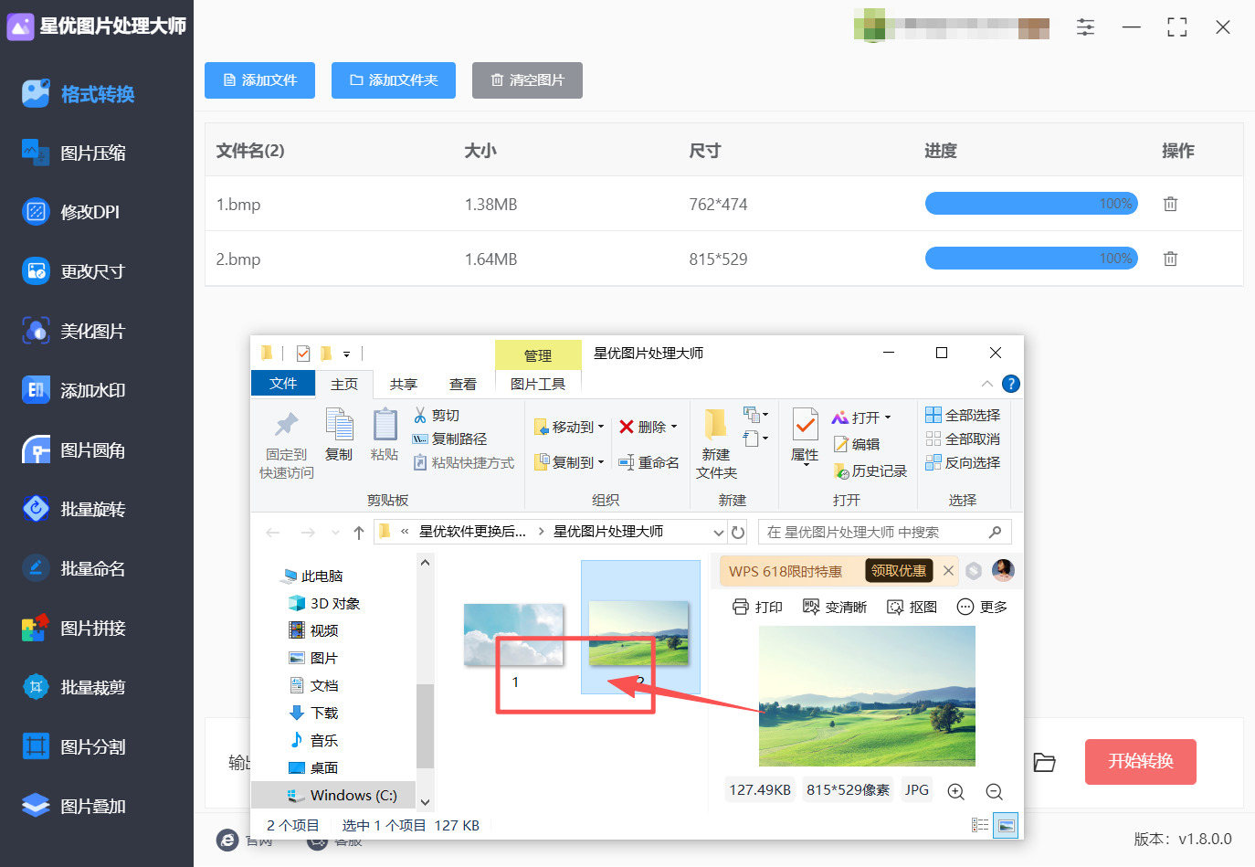Open the recent locations dropdown arrow
The width and height of the screenshot is (1255, 867).
[335, 532]
